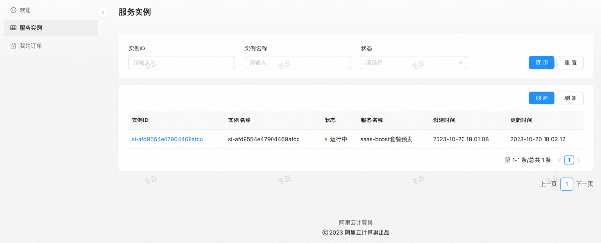The image size is (601, 243).
Task: Click the 上一页 page link
Action: (548, 184)
